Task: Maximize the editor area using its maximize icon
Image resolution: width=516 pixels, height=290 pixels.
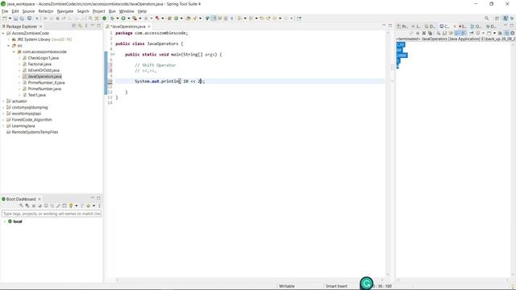Action: tap(390, 25)
